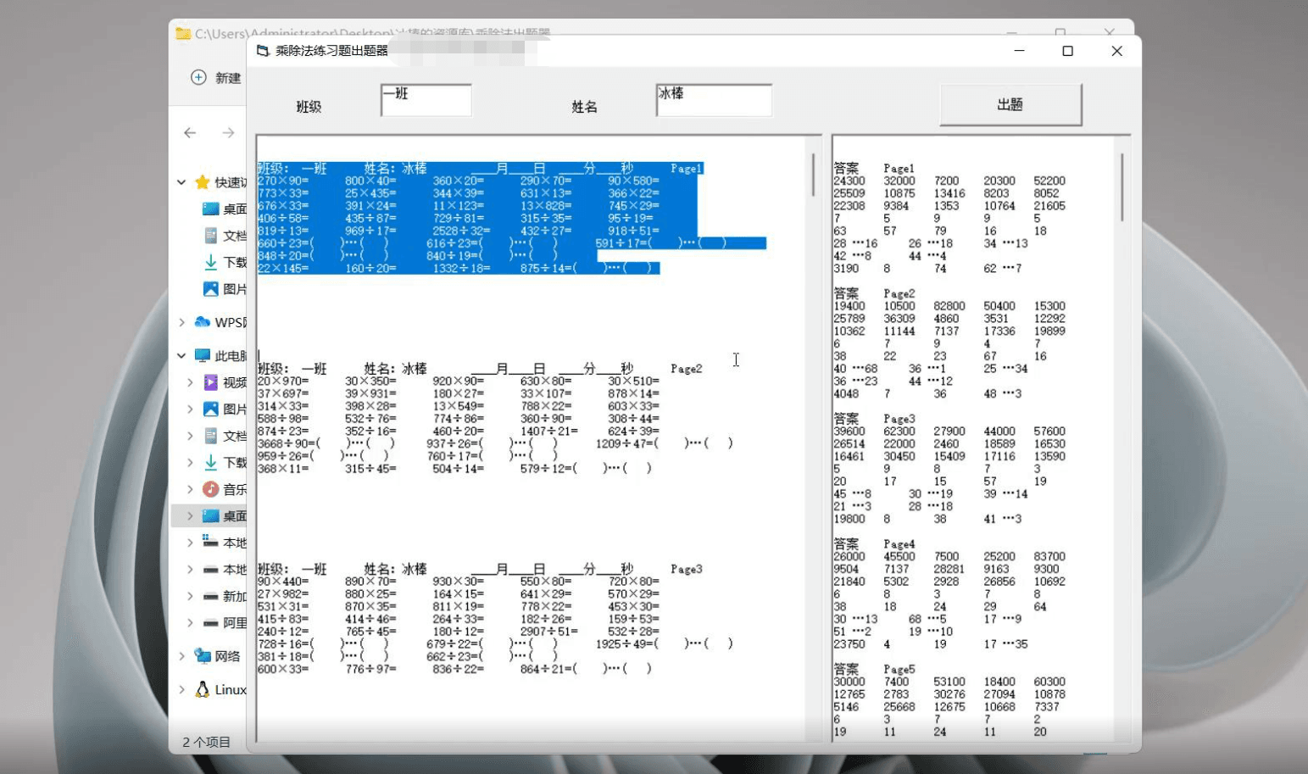This screenshot has height=774, width=1308.
Task: Expand the WPS cloud tree node
Action: [x=181, y=322]
